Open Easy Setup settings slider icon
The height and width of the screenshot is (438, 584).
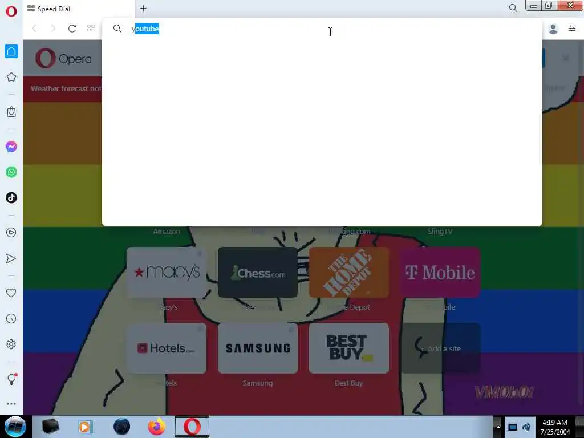[x=572, y=29]
